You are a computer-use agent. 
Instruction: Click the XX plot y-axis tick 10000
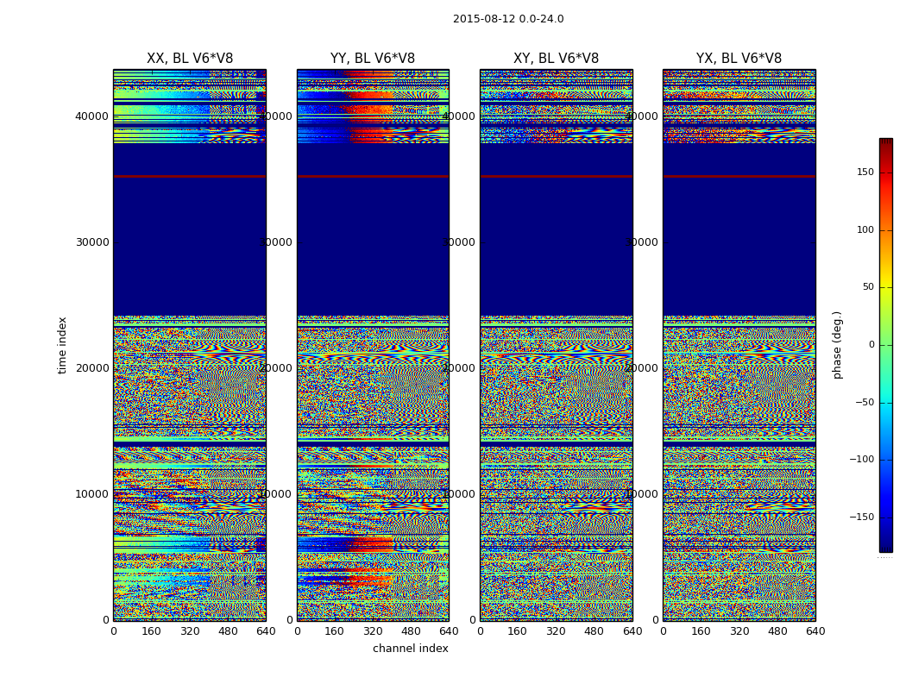click(x=92, y=493)
